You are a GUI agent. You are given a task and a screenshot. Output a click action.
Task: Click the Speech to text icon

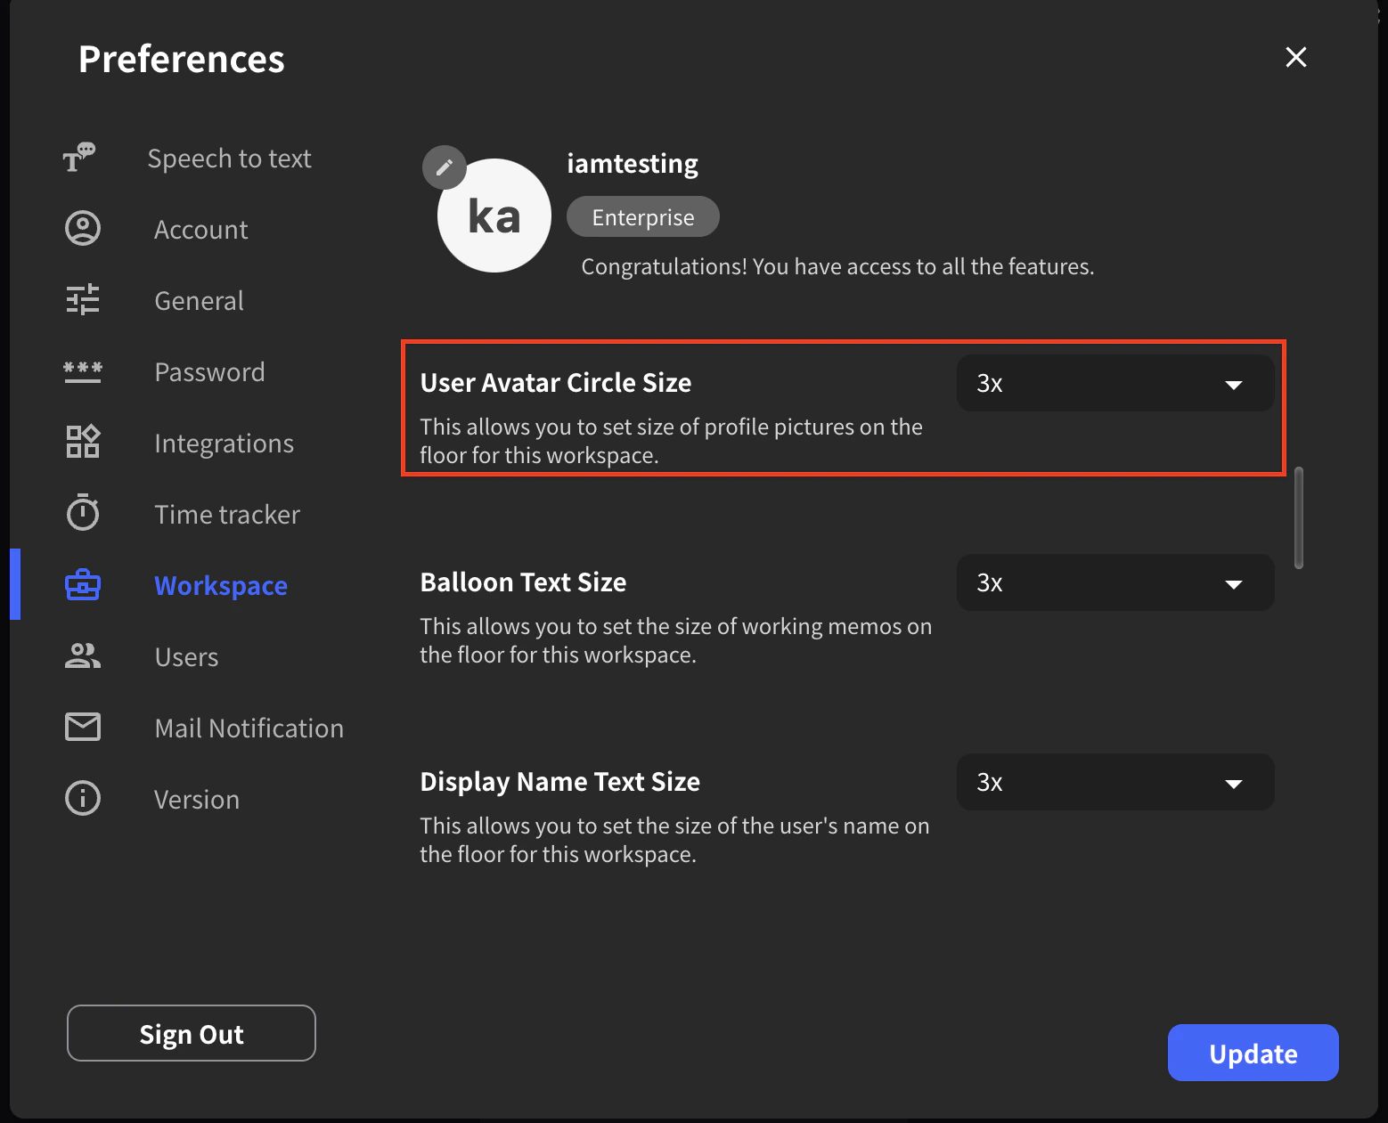pyautogui.click(x=79, y=158)
